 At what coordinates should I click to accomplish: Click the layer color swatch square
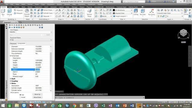point(166,16)
